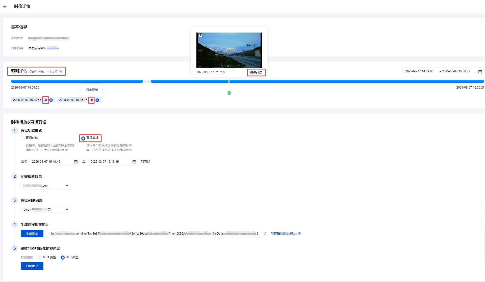The height and width of the screenshot is (282, 485).
Task: Click 标记时间 in preview popup
Action: coord(256,73)
